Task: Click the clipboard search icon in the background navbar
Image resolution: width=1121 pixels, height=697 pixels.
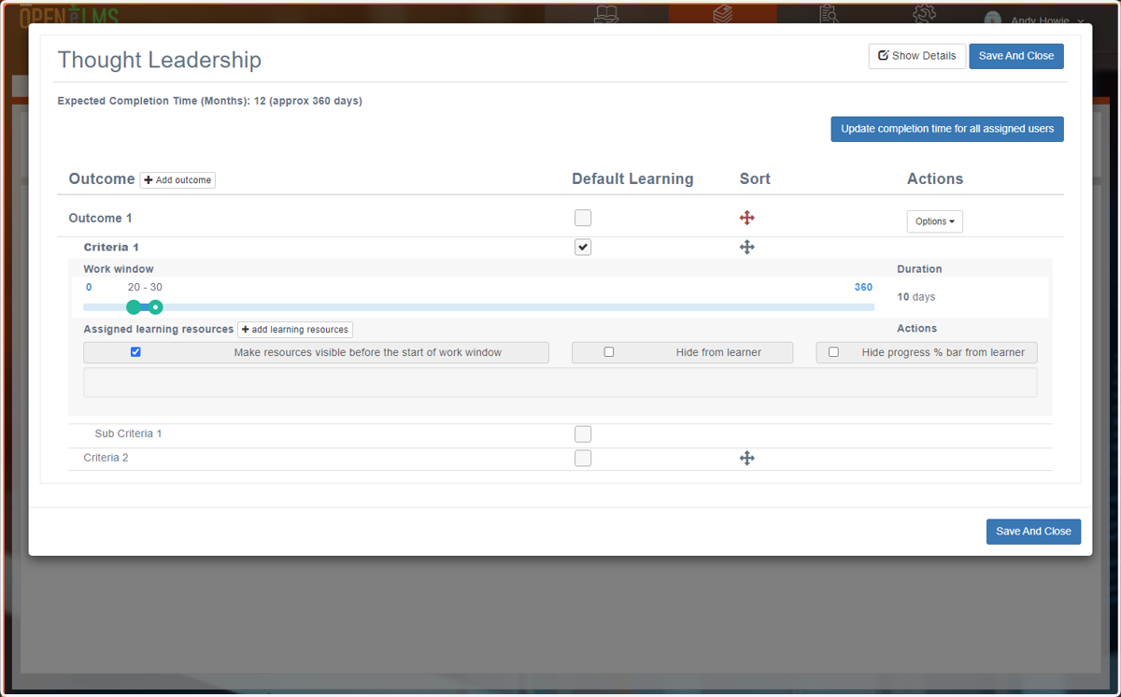Action: tap(829, 16)
